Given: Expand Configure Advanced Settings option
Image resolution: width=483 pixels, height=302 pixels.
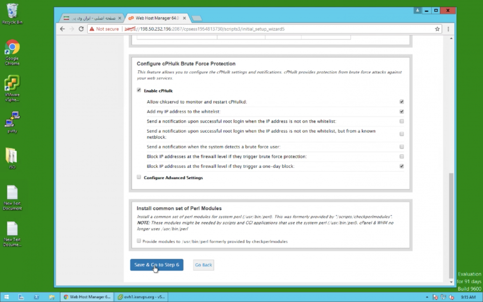Looking at the screenshot, I should click(x=139, y=178).
